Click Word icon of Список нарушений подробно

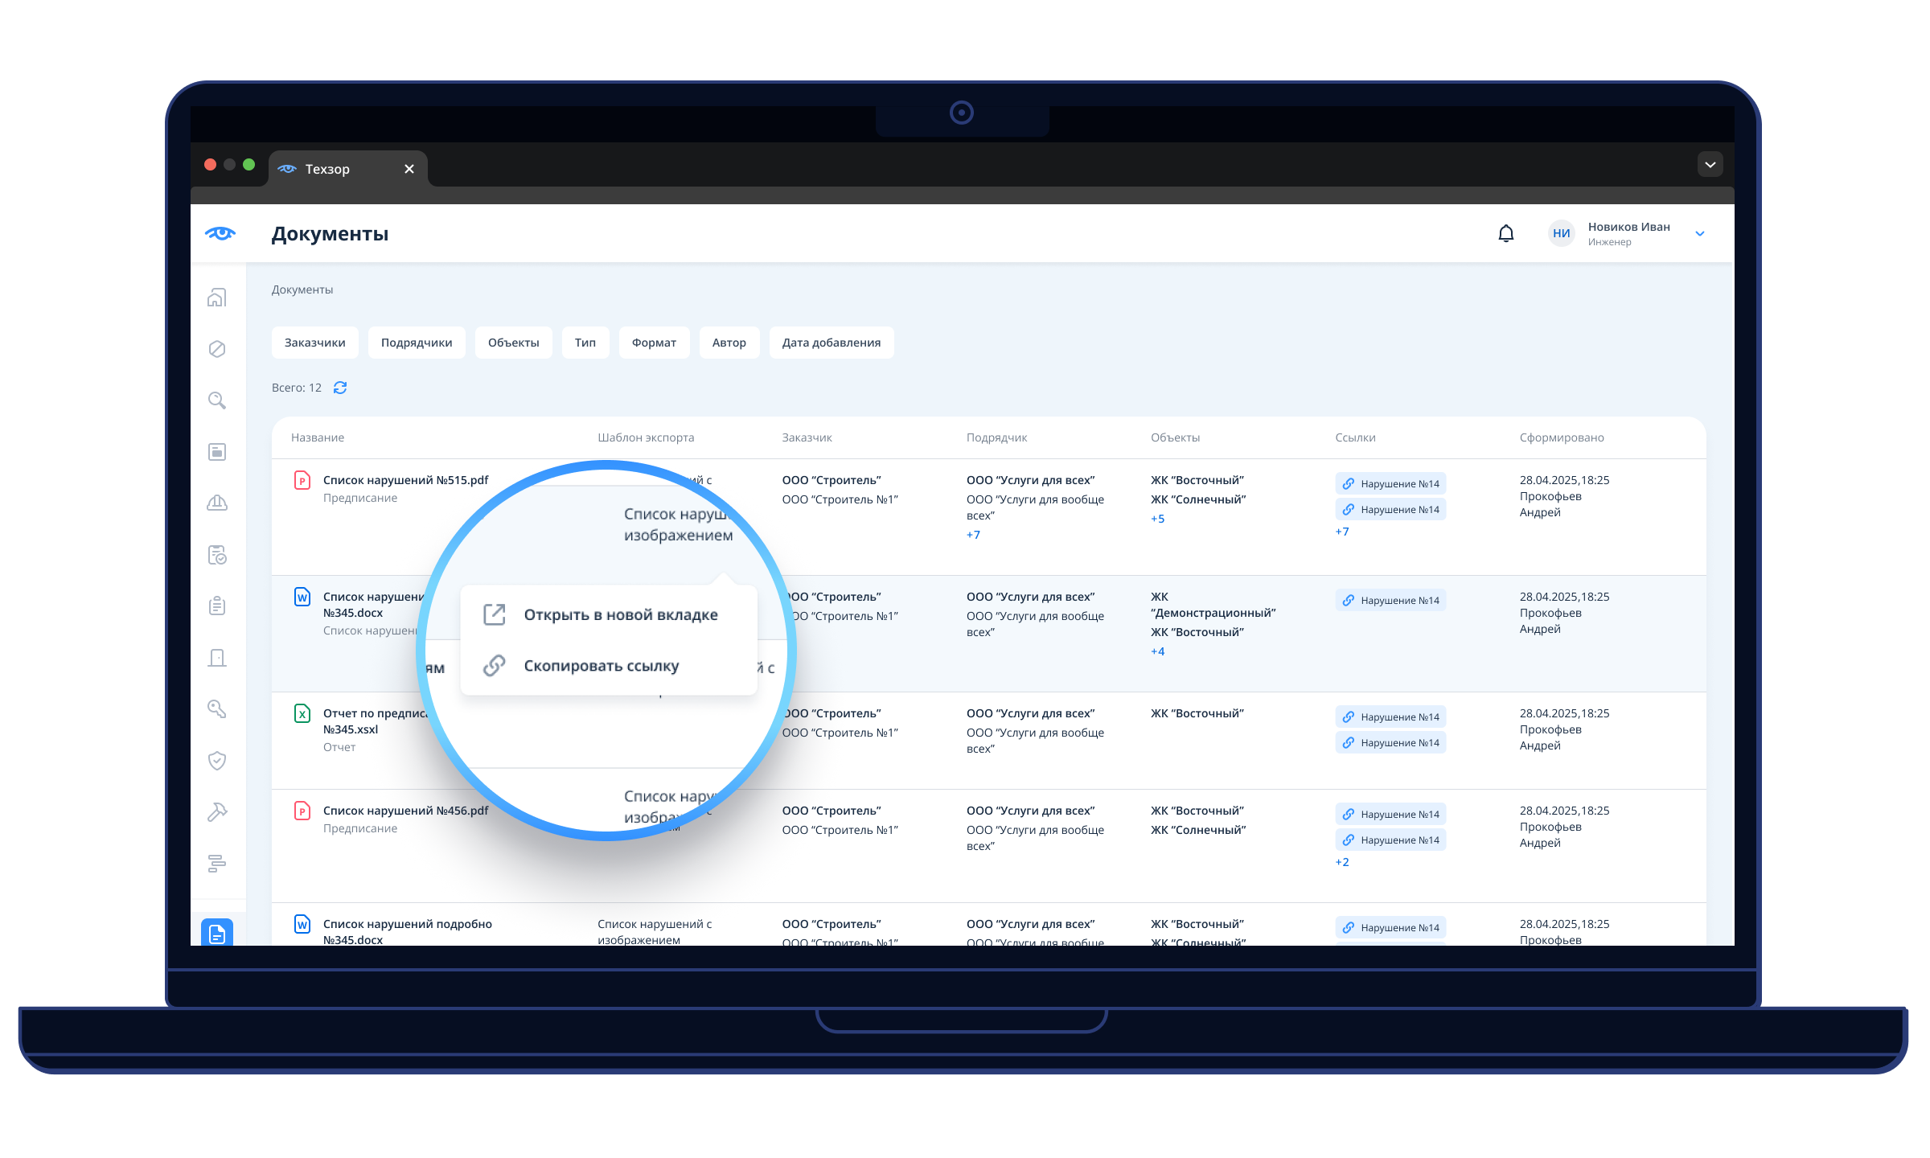(x=302, y=925)
